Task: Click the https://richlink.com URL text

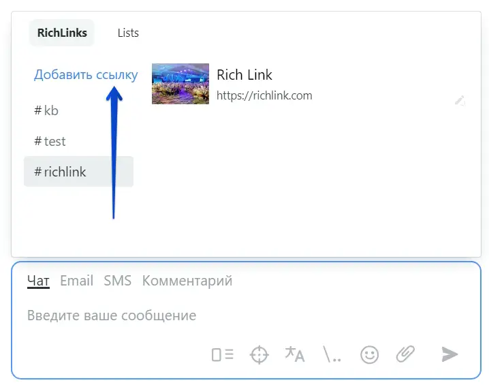Action: click(x=264, y=95)
